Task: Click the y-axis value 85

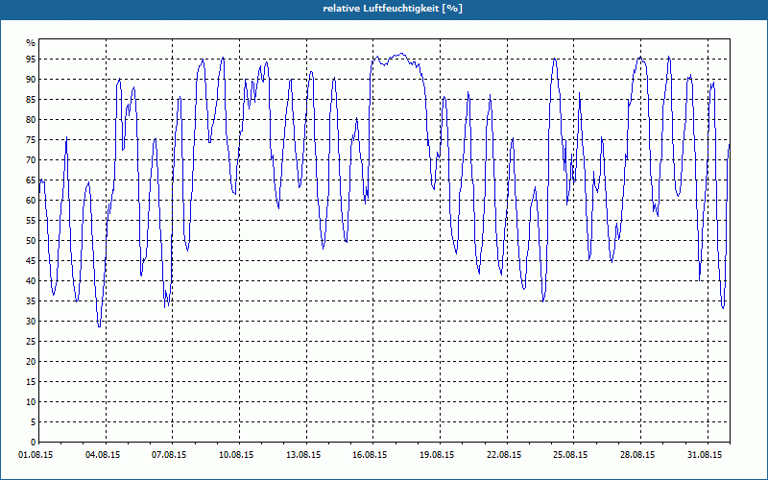Action: click(x=31, y=100)
